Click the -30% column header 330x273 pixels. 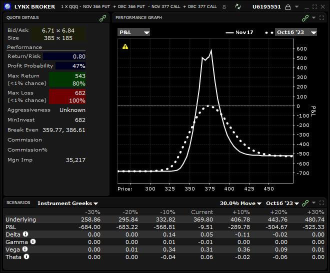click(x=92, y=212)
